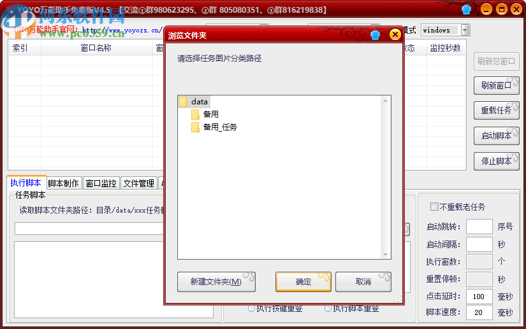Select the 备用 folder icon

(195, 115)
